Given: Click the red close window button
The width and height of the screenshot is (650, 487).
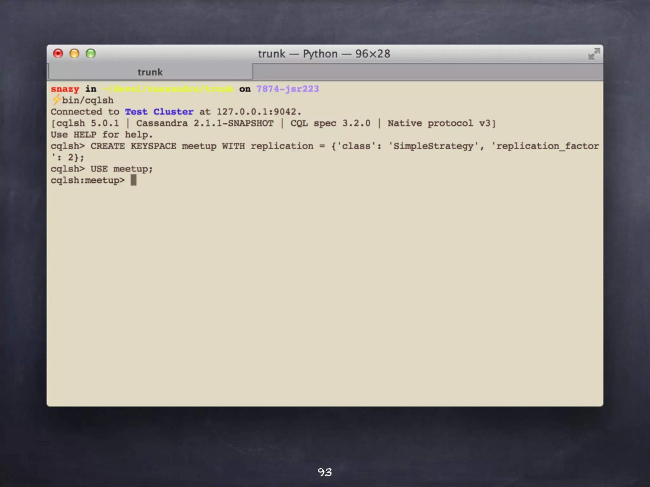Looking at the screenshot, I should pyautogui.click(x=58, y=54).
